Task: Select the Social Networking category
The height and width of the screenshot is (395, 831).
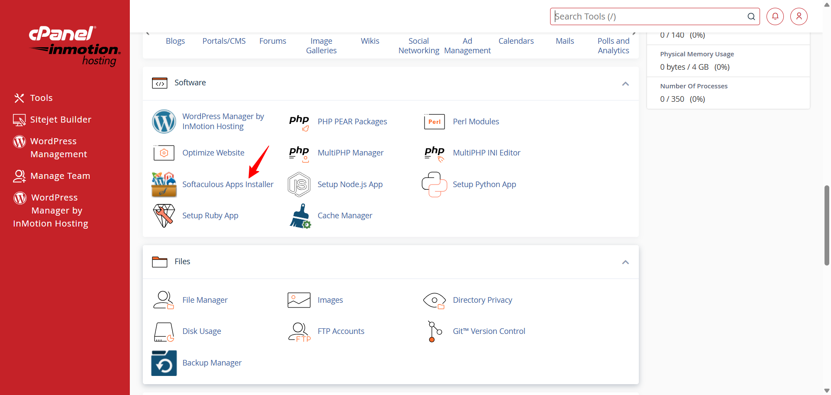Action: [419, 46]
